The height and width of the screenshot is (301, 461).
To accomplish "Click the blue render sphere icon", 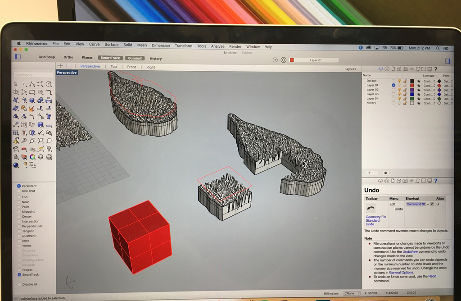I will coord(16,165).
